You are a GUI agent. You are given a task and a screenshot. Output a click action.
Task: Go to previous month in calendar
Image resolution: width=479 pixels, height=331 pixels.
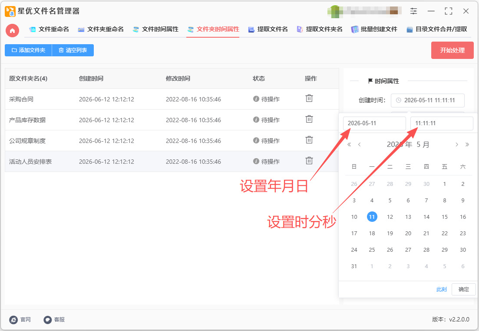pyautogui.click(x=360, y=144)
